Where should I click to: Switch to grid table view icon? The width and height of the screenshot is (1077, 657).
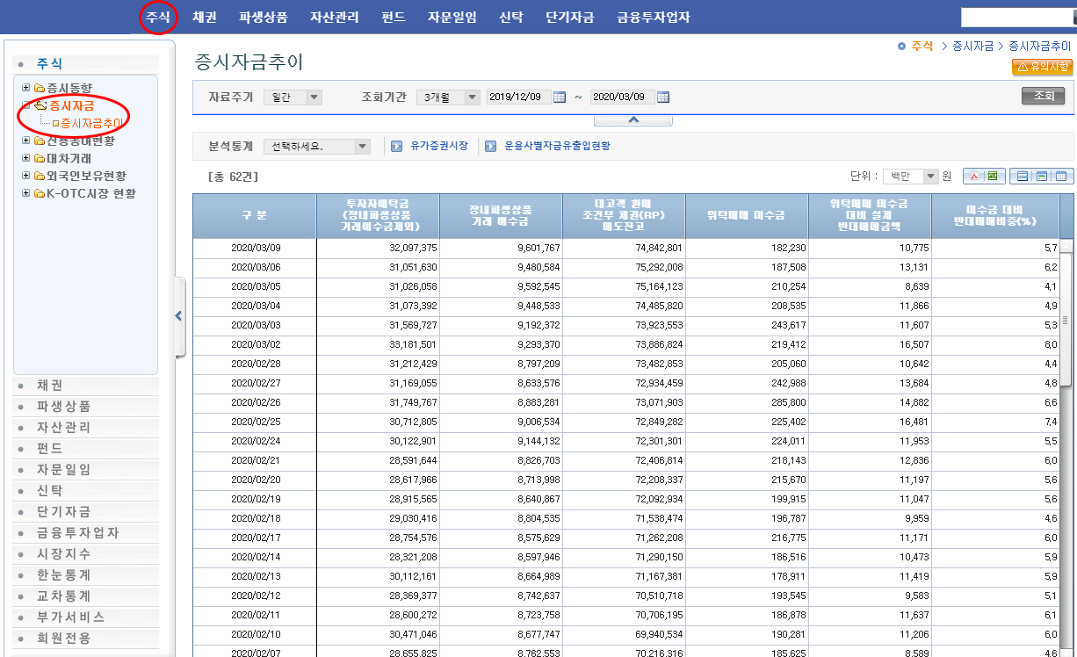pyautogui.click(x=1060, y=177)
